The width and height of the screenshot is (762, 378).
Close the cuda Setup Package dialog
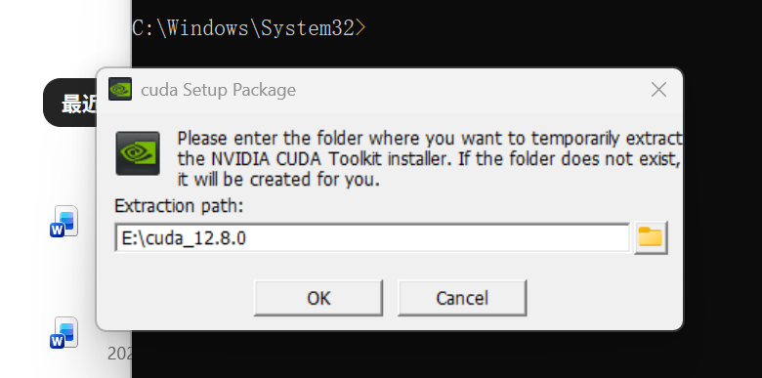coord(658,90)
